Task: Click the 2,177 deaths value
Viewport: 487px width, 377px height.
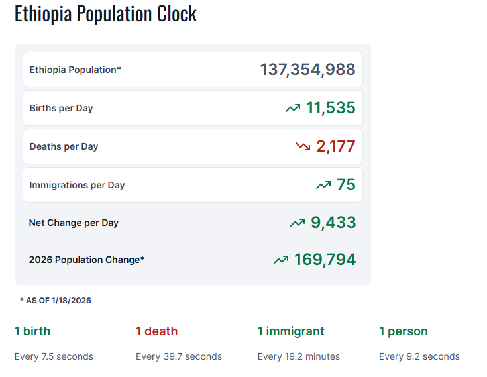Action: coord(335,146)
